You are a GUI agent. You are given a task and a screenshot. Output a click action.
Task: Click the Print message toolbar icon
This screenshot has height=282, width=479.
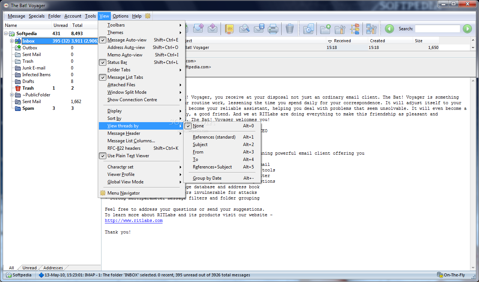click(273, 28)
